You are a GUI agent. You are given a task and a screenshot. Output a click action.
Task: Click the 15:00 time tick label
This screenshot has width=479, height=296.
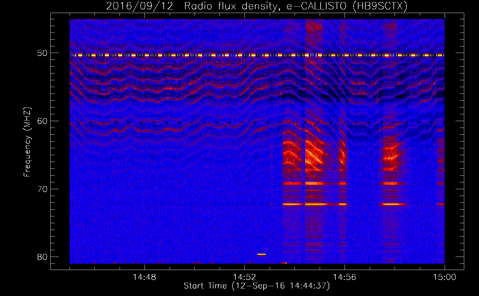[445, 277]
